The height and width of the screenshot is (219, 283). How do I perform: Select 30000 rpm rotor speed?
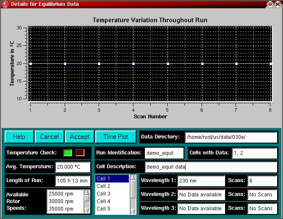click(x=65, y=201)
